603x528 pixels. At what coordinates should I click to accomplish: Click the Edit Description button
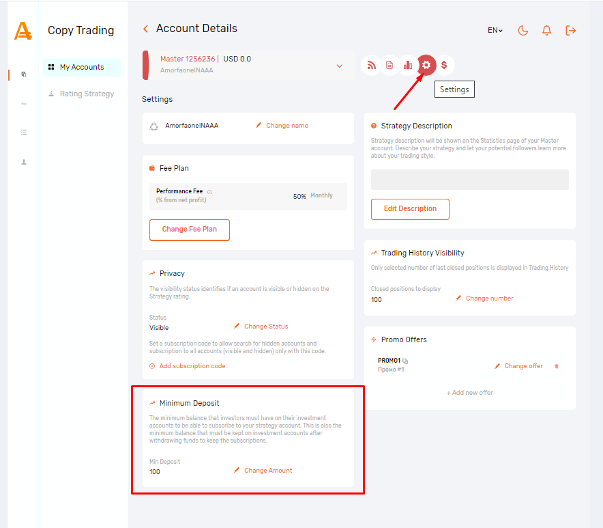(x=410, y=209)
